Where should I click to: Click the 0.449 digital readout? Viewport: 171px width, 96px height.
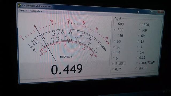67,69
